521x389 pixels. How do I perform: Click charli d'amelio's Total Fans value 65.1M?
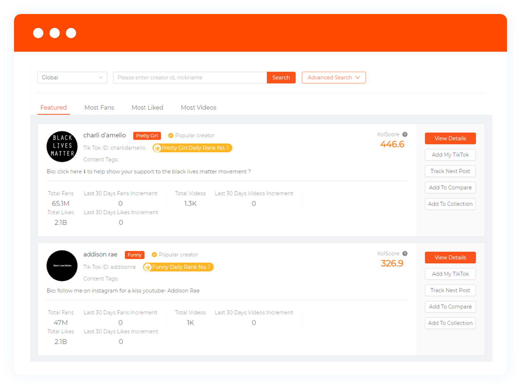(61, 203)
